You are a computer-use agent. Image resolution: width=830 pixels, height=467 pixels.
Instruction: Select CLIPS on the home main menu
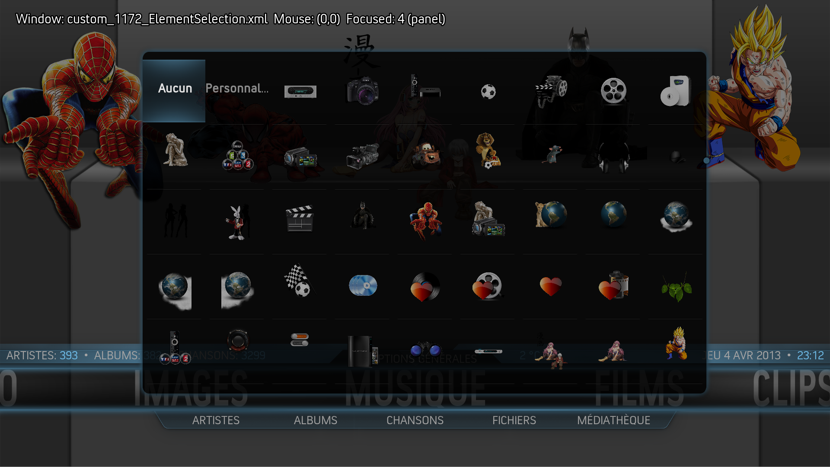coord(791,388)
